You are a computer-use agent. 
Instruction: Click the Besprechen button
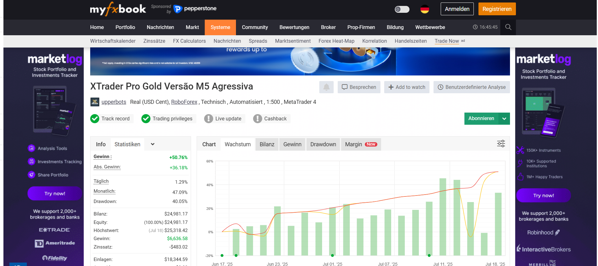tap(359, 87)
